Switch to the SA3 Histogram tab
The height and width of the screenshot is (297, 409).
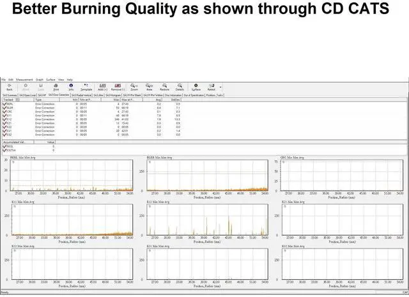(x=113, y=95)
